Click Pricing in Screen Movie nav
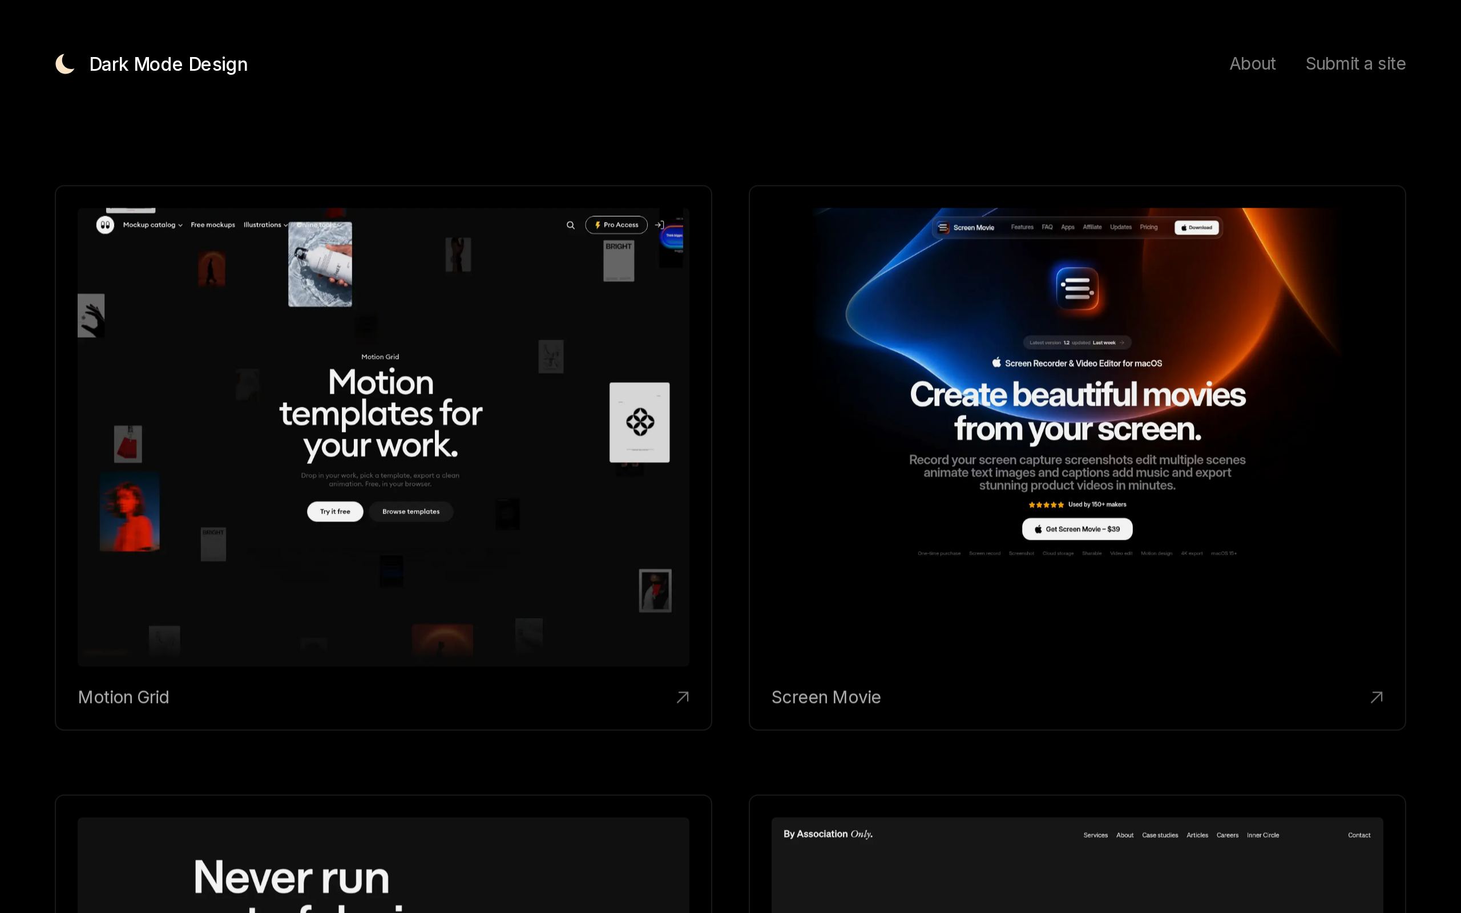This screenshot has height=913, width=1461. 1148,227
